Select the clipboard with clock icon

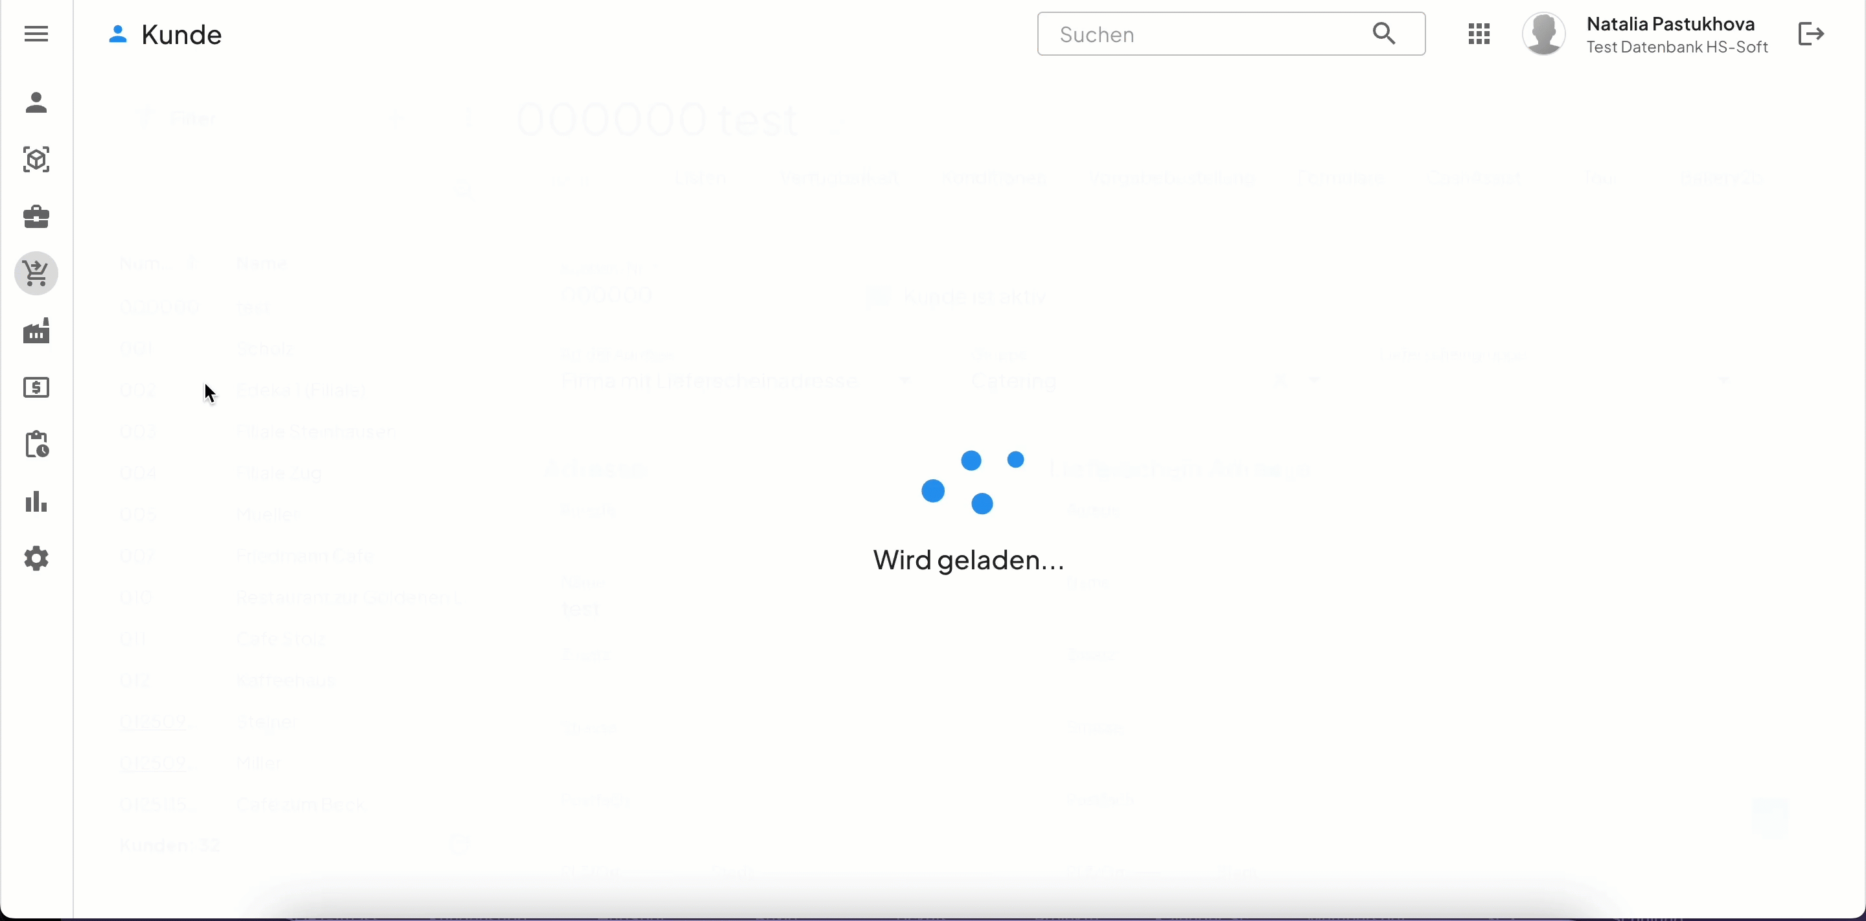point(37,444)
